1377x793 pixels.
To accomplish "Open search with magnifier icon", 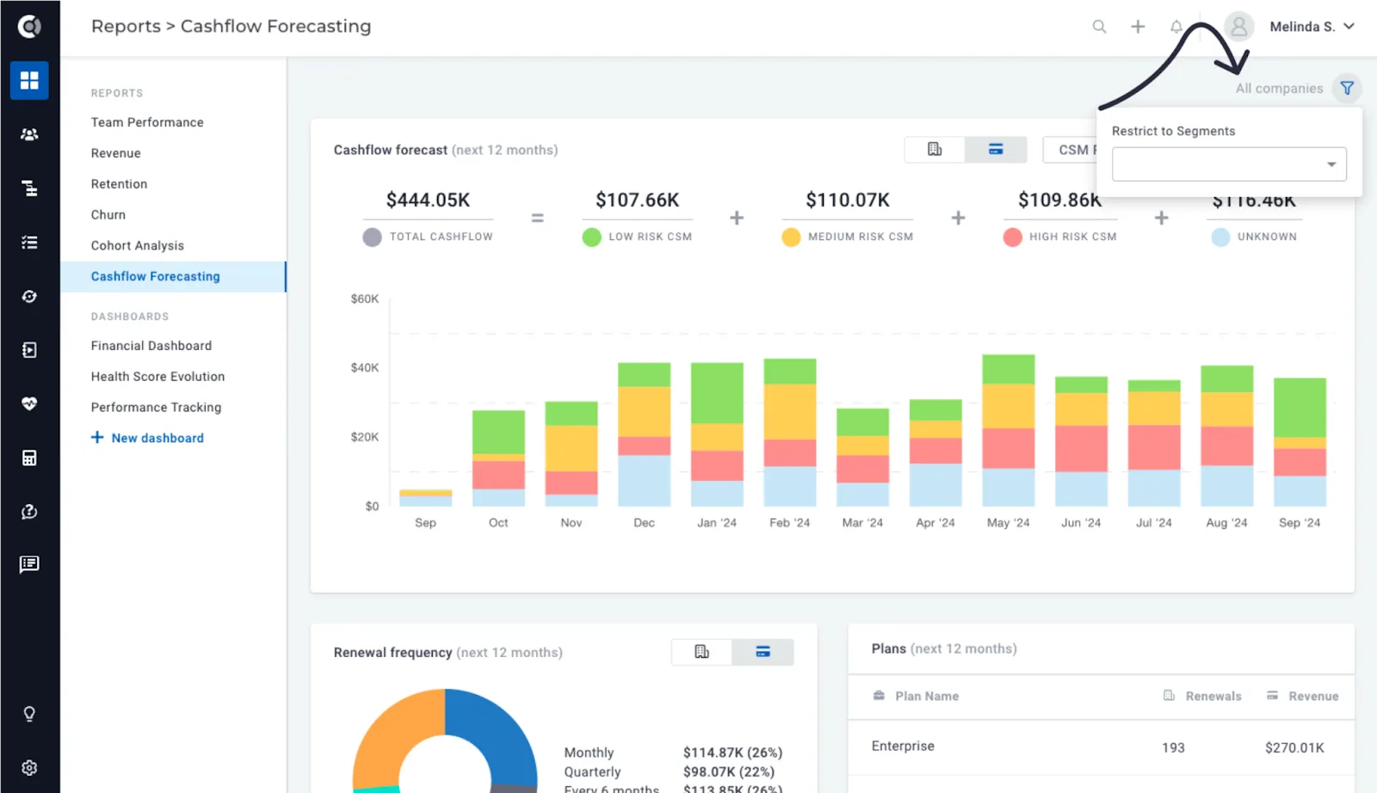I will [1099, 27].
